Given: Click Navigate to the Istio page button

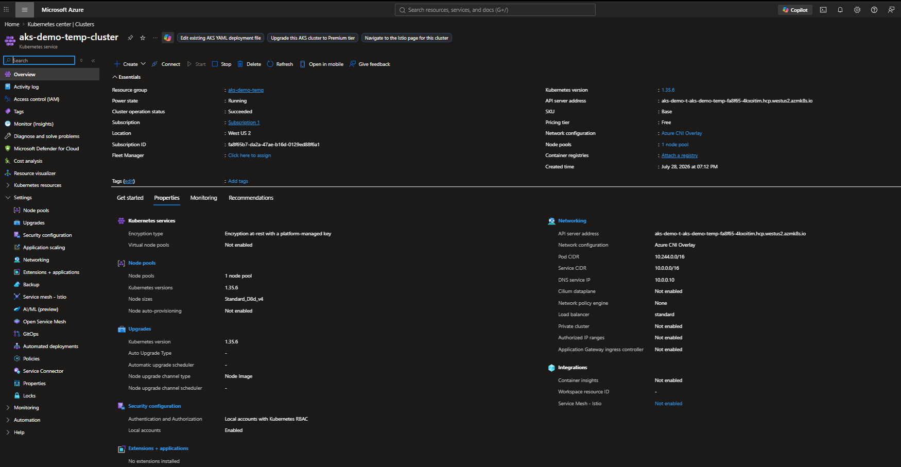Looking at the screenshot, I should point(407,38).
